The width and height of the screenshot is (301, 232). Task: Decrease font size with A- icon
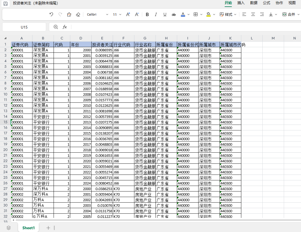pyautogui.click(x=137, y=14)
